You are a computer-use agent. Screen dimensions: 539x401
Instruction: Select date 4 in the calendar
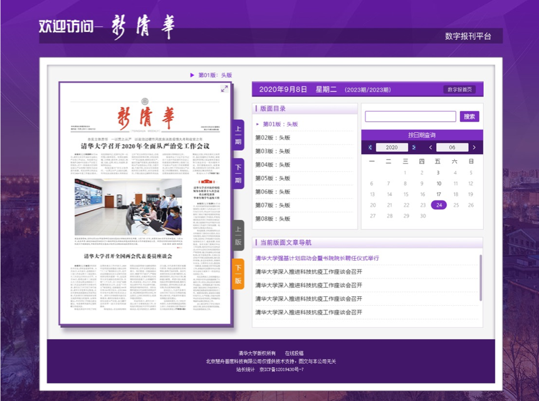tap(455, 173)
